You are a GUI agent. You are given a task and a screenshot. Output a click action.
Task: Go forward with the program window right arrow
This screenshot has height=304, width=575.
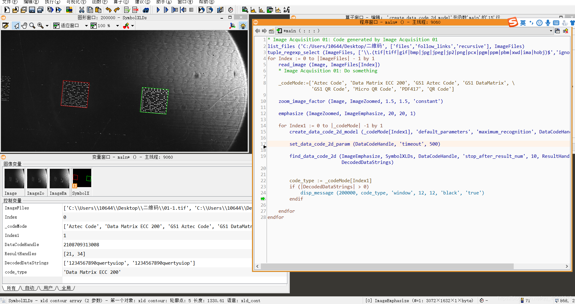[264, 31]
